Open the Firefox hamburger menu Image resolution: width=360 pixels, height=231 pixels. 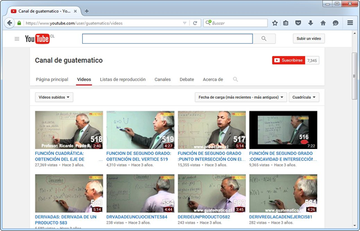click(350, 23)
